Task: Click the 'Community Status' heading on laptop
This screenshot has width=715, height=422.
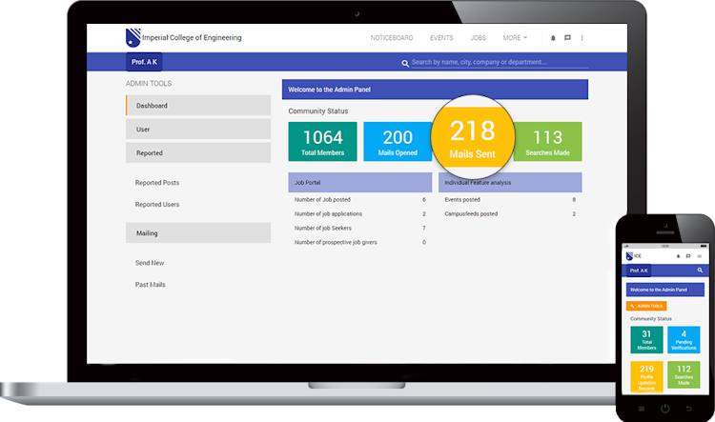Action: 317,111
